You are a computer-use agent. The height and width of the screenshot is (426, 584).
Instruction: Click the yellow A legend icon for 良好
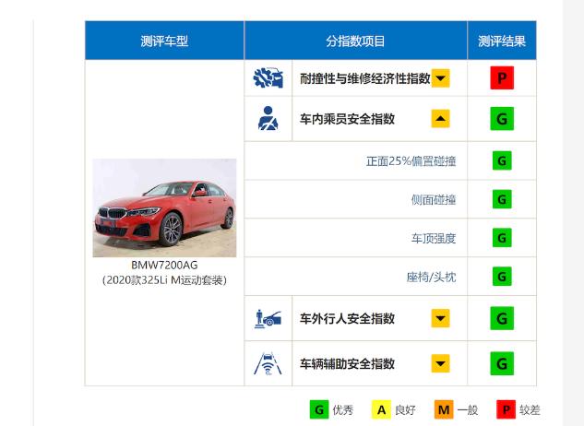381,409
